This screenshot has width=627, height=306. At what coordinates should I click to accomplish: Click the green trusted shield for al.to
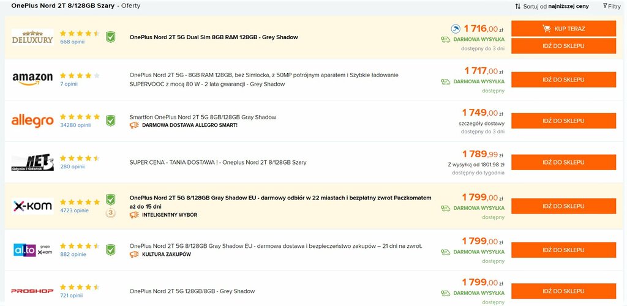point(110,250)
